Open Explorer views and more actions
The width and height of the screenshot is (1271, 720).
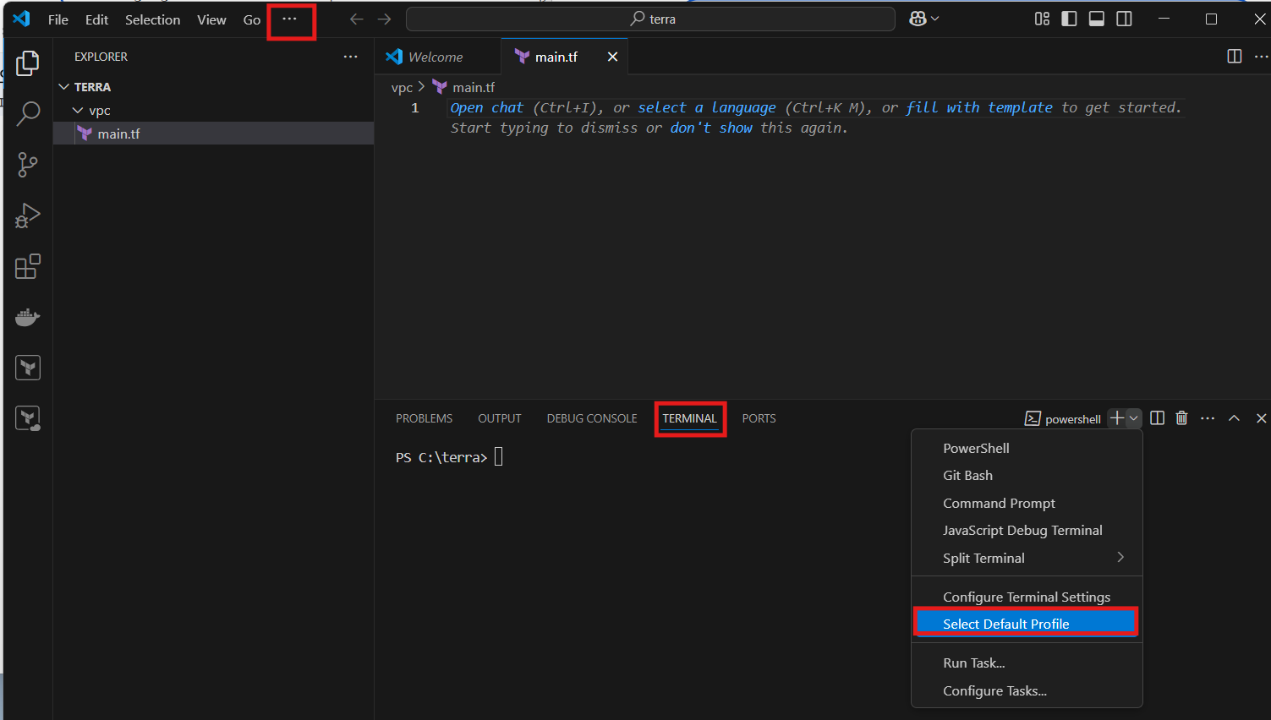point(350,57)
